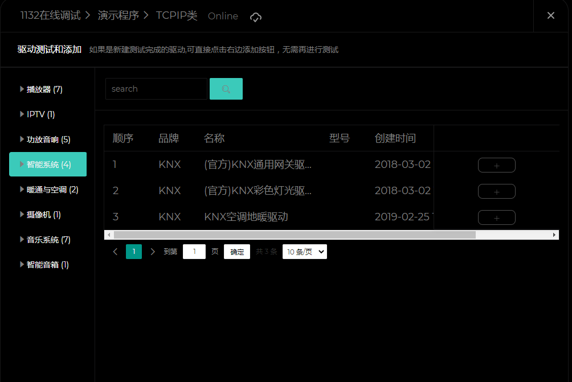Screen dimensions: 572x382
Task: Open TCPIP类 breadcrumb
Action: tap(177, 15)
